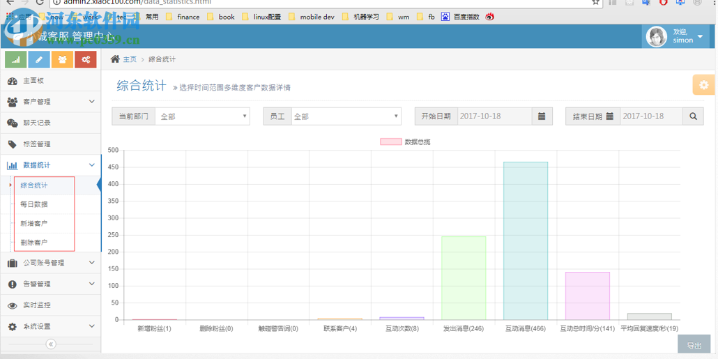The image size is (718, 359).
Task: Open 标签管理 in sidebar
Action: tap(50, 144)
